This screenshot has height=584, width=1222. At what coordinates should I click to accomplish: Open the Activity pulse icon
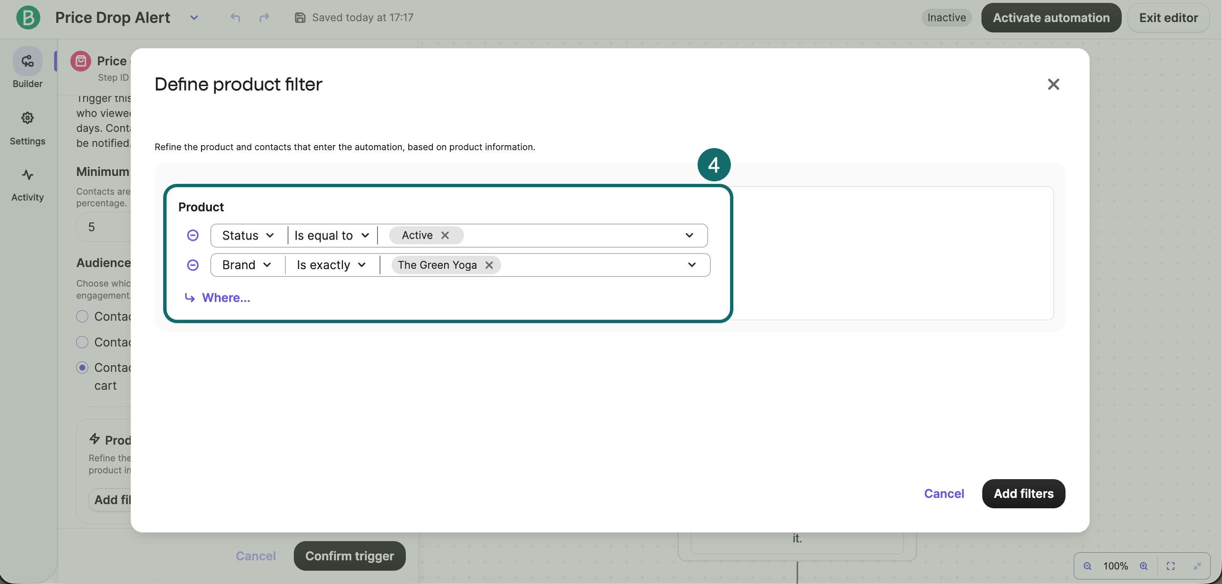pos(27,175)
